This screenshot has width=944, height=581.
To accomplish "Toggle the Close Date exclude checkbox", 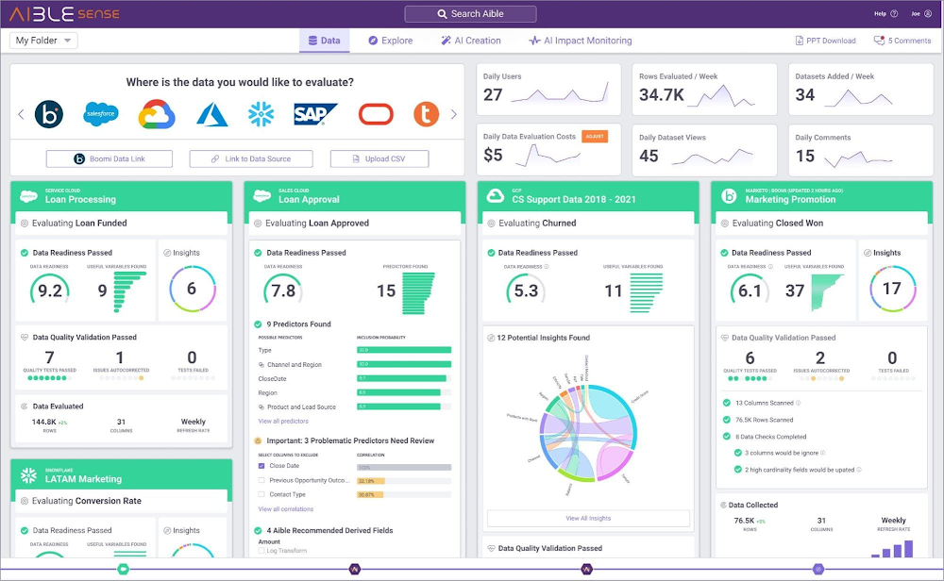I will 261,466.
